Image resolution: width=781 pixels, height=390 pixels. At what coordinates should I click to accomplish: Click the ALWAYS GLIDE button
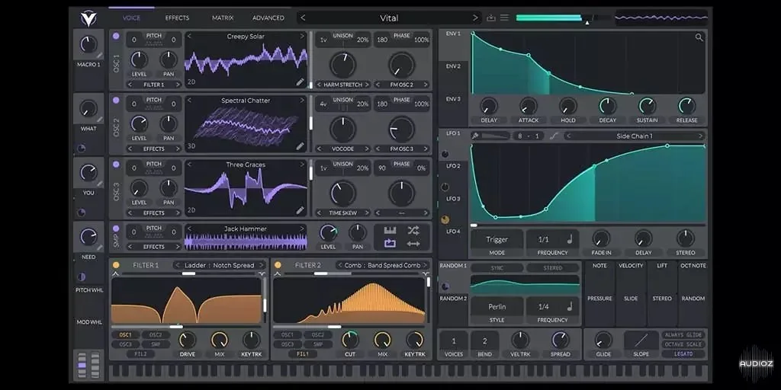point(683,335)
